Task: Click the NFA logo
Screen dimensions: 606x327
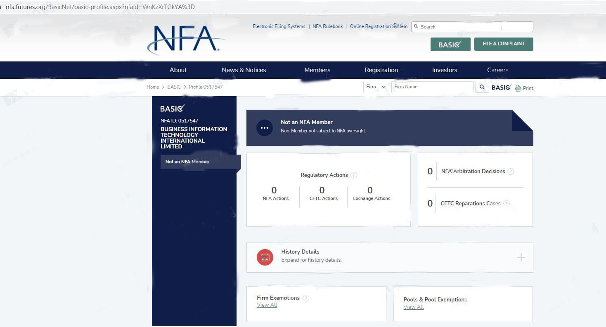Action: click(x=185, y=39)
